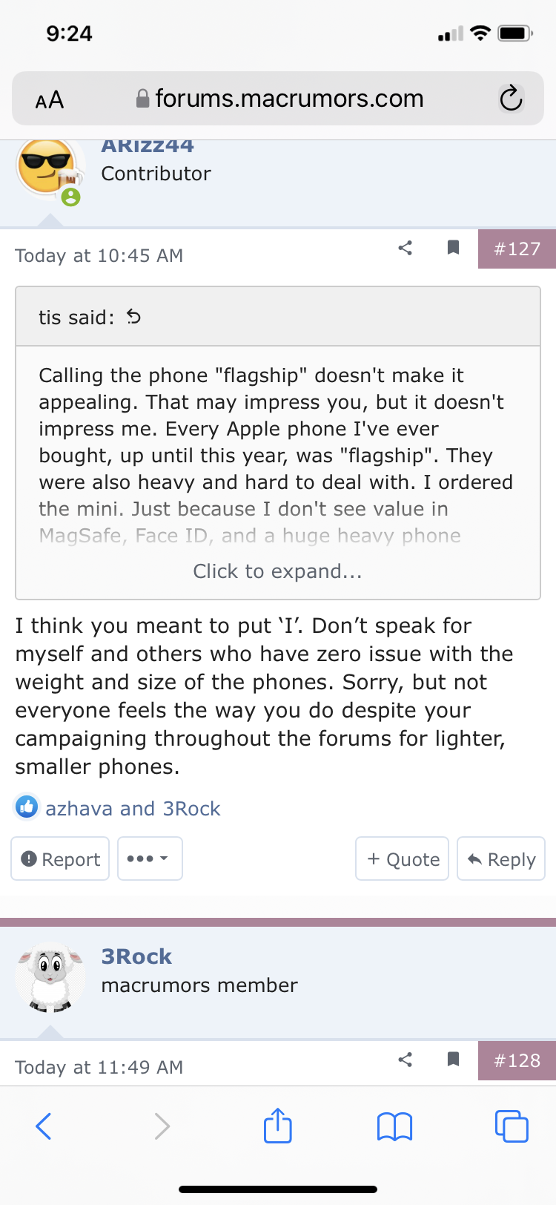Report this post
The width and height of the screenshot is (556, 1205).
61,858
